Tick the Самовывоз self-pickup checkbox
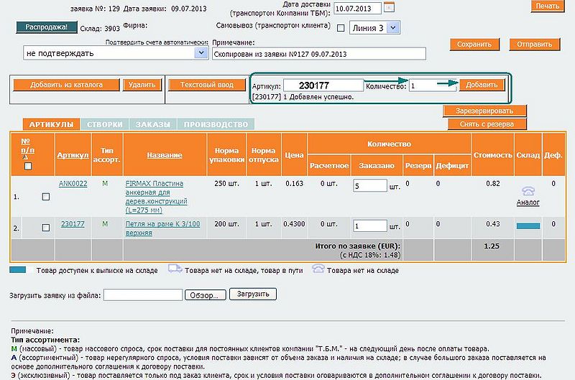The image size is (575, 380). pyautogui.click(x=341, y=29)
